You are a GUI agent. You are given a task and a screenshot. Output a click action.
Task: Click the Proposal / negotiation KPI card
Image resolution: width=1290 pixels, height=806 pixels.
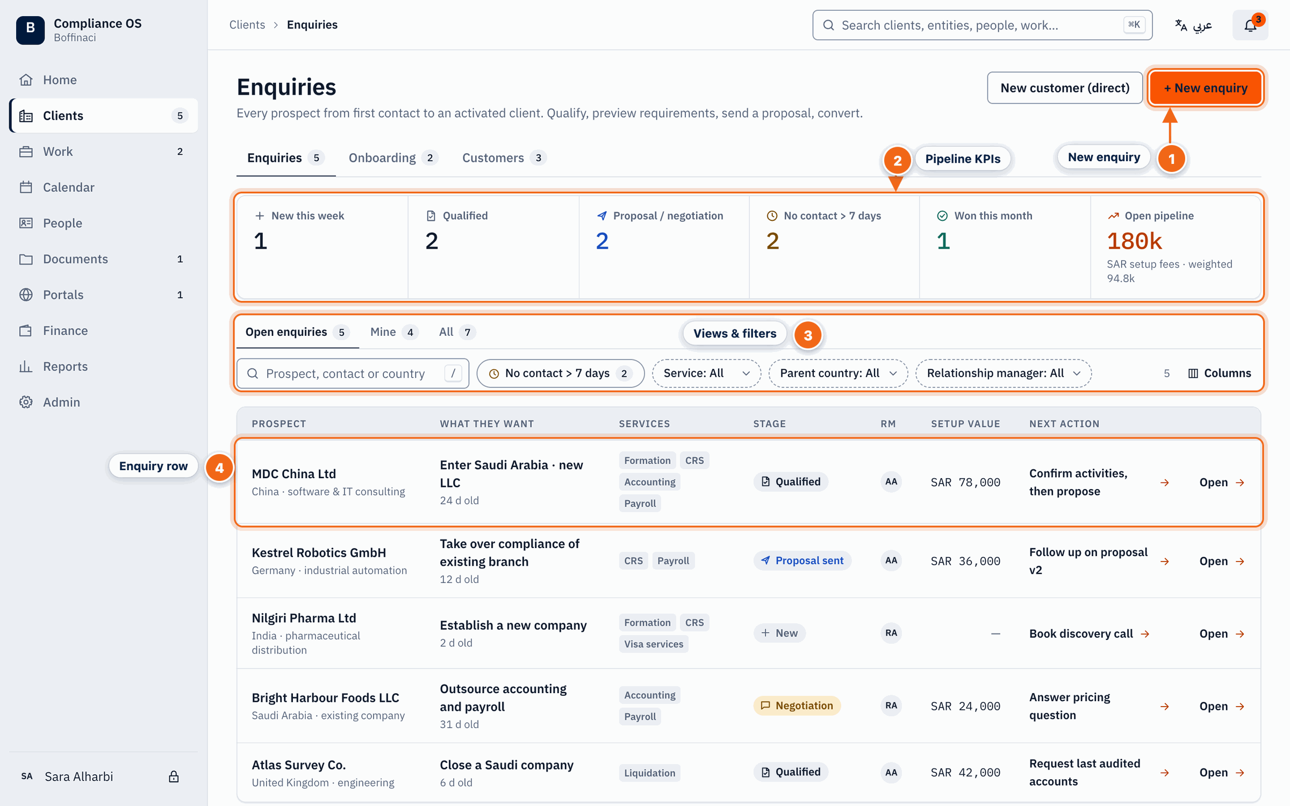pos(664,247)
